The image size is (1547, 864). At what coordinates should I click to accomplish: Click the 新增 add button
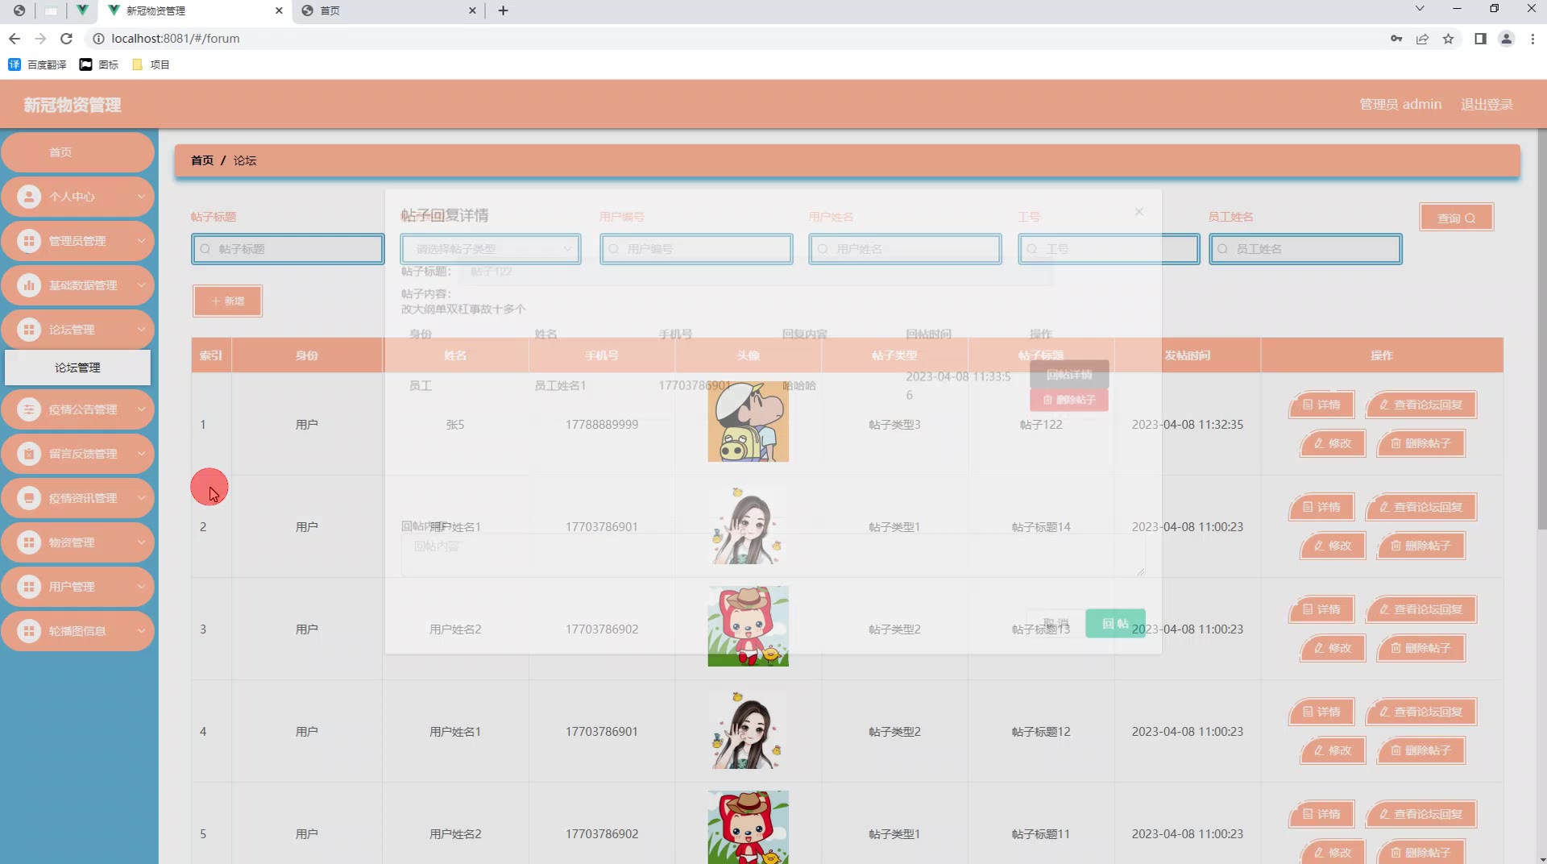pyautogui.click(x=227, y=301)
